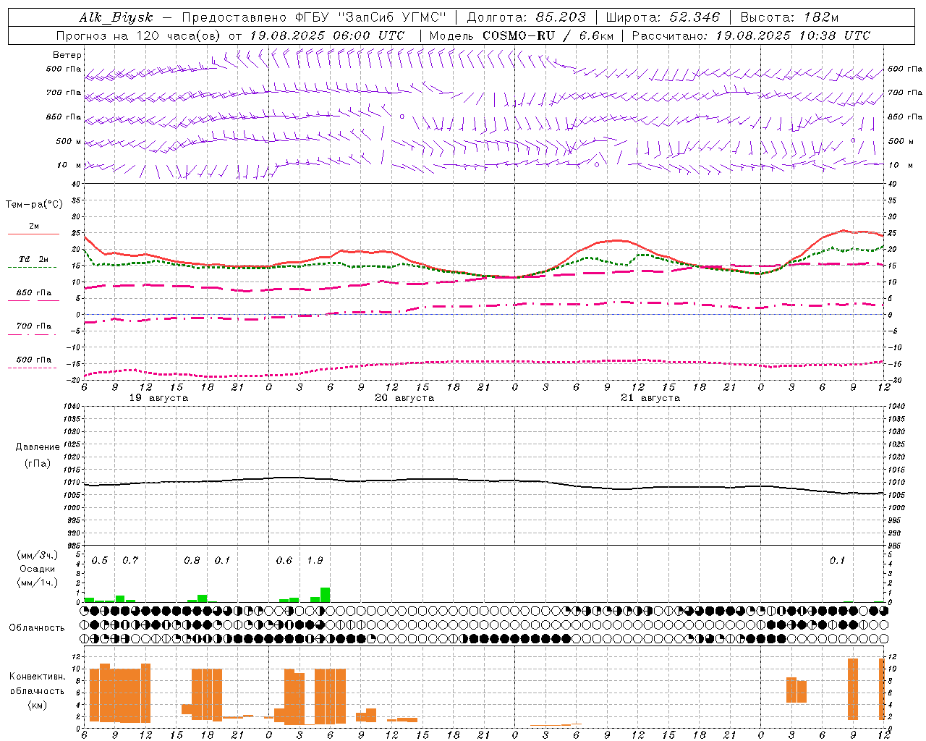Image resolution: width=926 pixels, height=741 pixels.
Task: Click the precipitation total value 0.7
Action: (x=130, y=561)
